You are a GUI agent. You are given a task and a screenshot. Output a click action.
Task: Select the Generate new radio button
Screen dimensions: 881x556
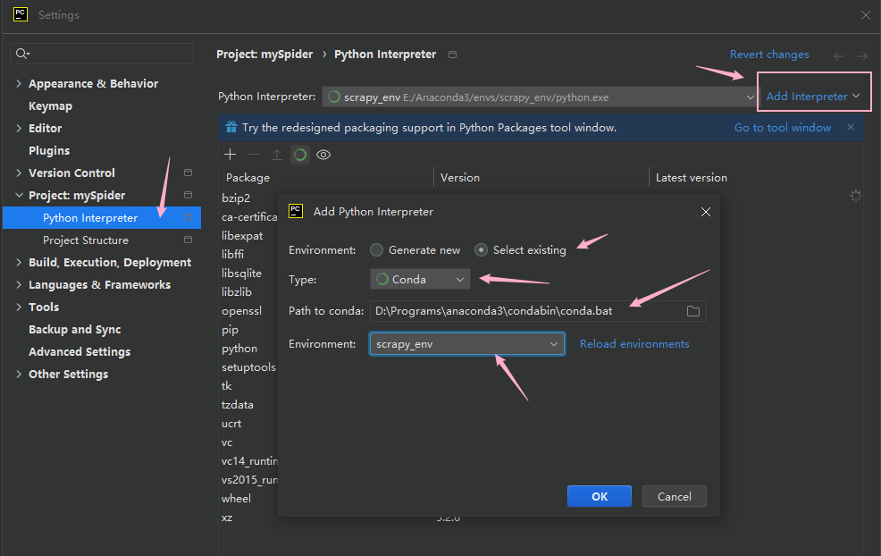pyautogui.click(x=376, y=250)
